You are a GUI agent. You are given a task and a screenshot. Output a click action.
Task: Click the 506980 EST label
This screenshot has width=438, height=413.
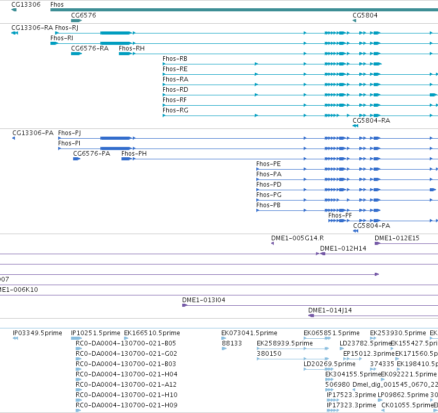tap(338, 385)
